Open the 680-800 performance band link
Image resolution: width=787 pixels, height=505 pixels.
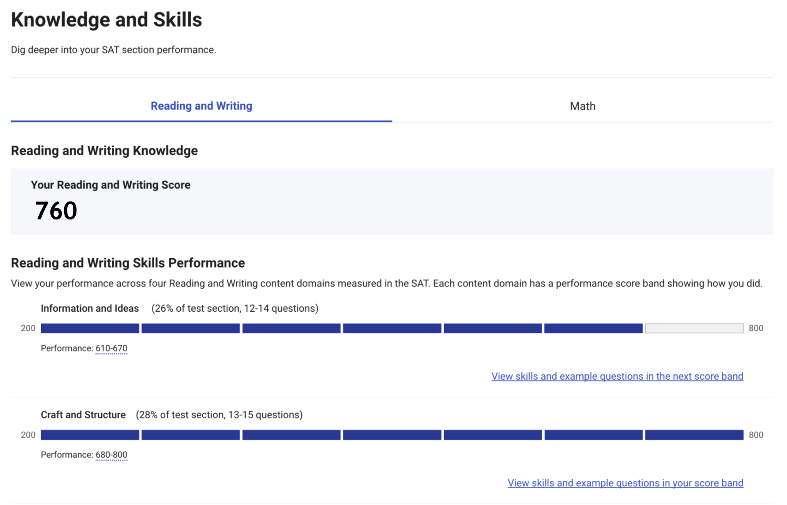click(111, 455)
